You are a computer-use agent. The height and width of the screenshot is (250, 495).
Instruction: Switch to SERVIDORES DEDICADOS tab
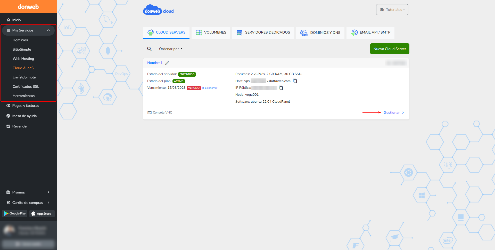click(x=263, y=33)
